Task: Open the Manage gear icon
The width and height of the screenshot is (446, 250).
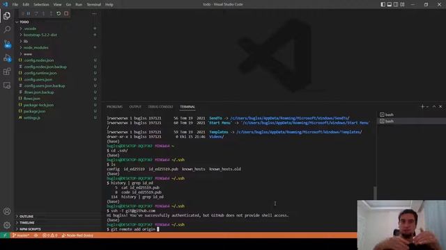Action: coord(7,225)
